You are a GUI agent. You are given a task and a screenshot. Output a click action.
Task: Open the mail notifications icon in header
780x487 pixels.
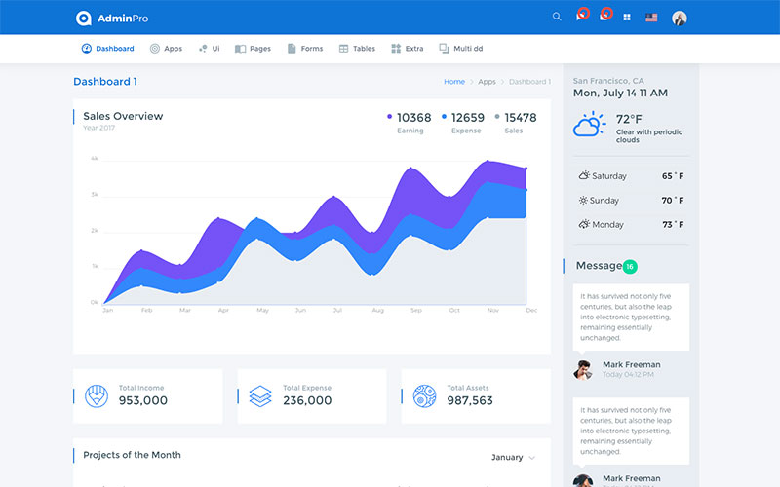tap(604, 17)
